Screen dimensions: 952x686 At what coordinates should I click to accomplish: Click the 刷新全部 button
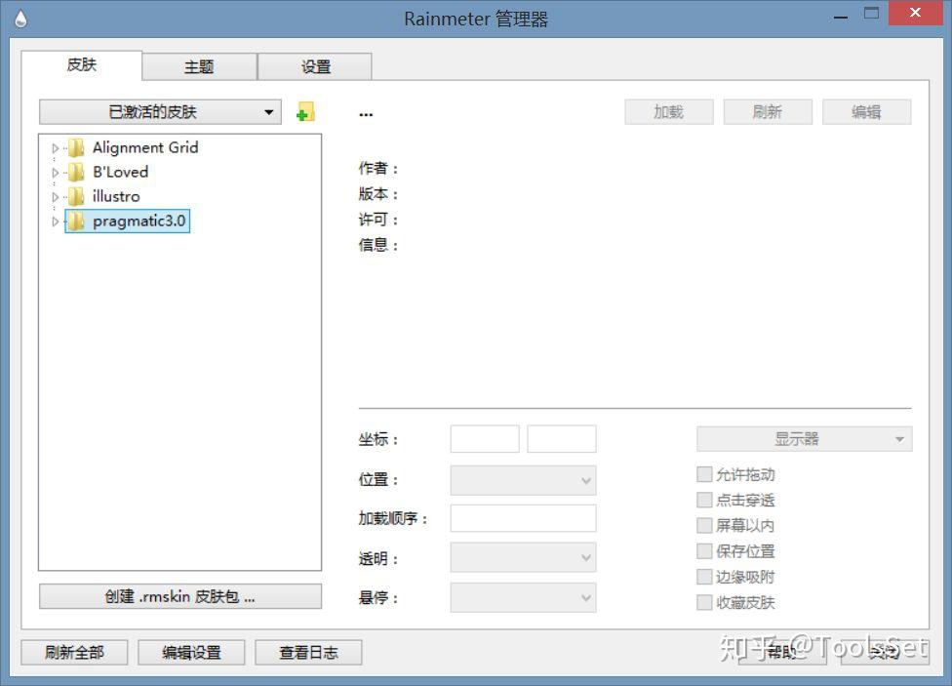74,652
